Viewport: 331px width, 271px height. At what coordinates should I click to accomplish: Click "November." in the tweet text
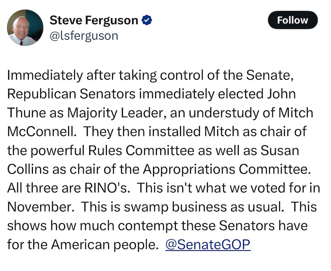pos(41,207)
